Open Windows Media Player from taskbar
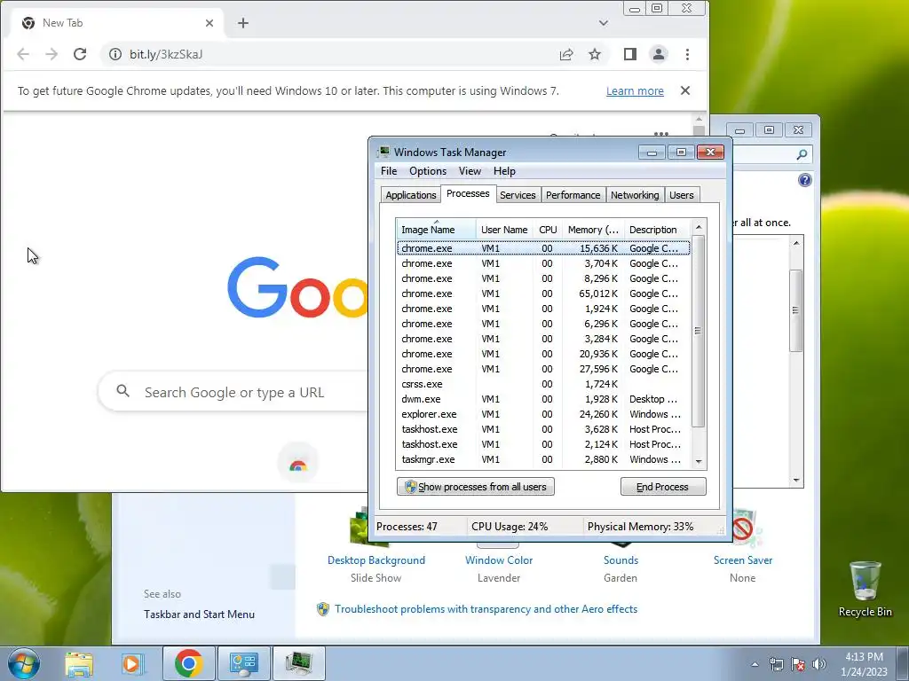Viewport: 909px width, 681px height. (x=132, y=663)
